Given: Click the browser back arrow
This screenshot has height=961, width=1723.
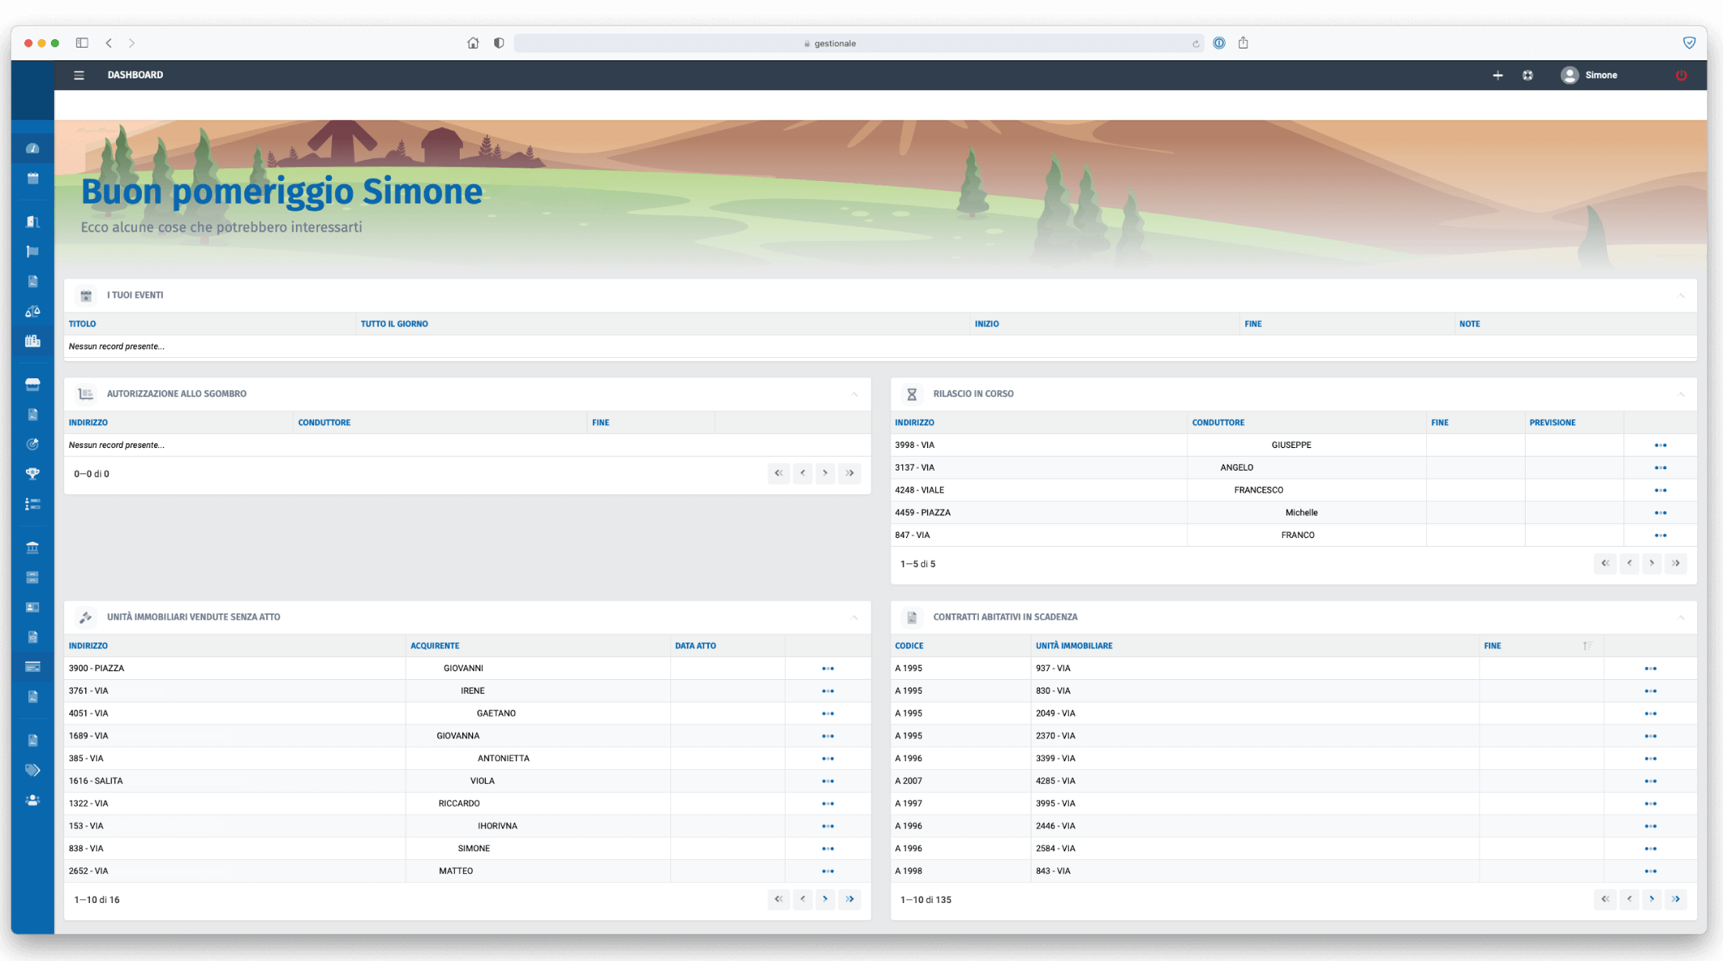Looking at the screenshot, I should [109, 43].
